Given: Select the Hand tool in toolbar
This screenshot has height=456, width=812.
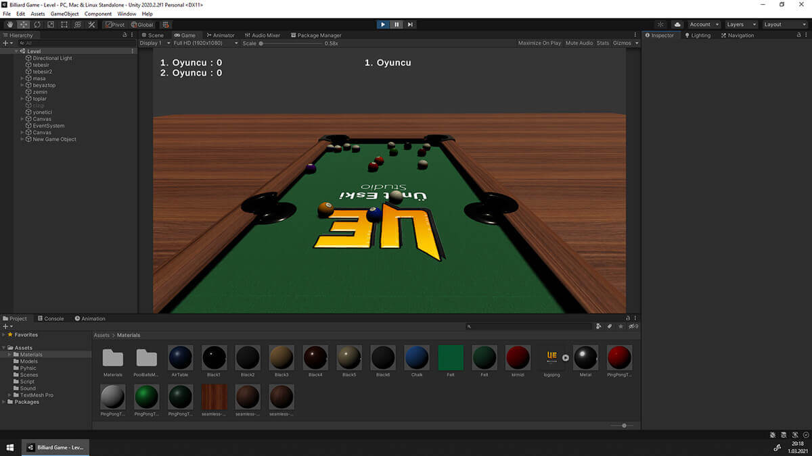Looking at the screenshot, I should (x=9, y=24).
